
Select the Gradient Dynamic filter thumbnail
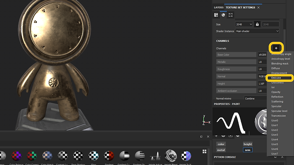140,156
